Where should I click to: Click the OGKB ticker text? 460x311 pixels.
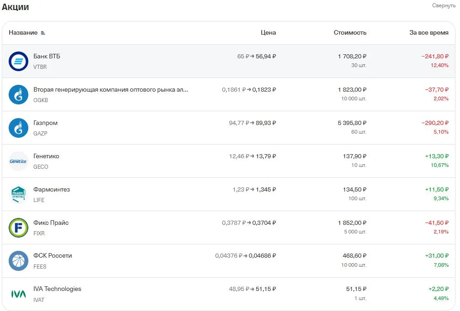(41, 100)
